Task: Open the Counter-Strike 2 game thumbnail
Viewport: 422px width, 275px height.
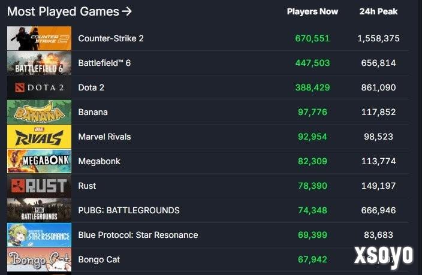Action: point(39,38)
